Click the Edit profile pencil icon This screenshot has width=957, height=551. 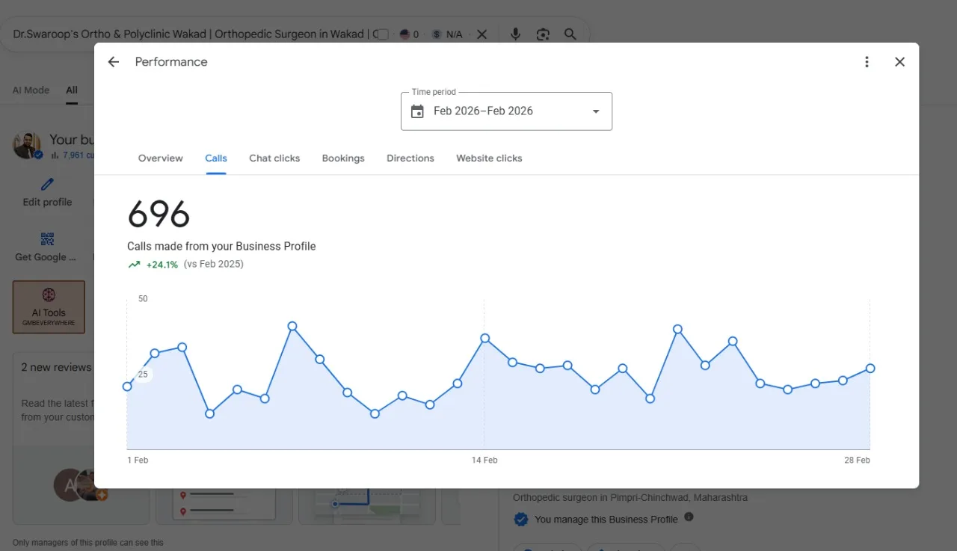click(x=47, y=184)
